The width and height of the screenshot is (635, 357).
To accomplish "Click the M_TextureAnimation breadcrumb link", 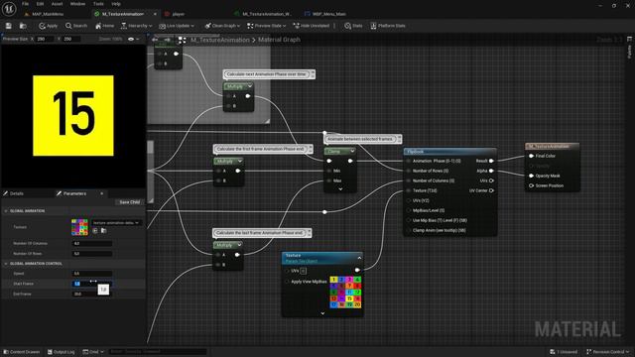I will coord(220,40).
